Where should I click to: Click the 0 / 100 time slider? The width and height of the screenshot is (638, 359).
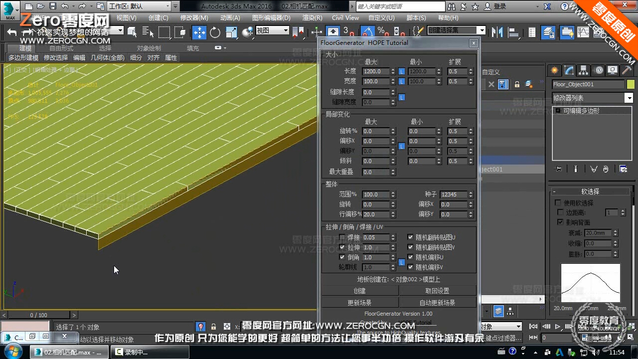pos(38,315)
